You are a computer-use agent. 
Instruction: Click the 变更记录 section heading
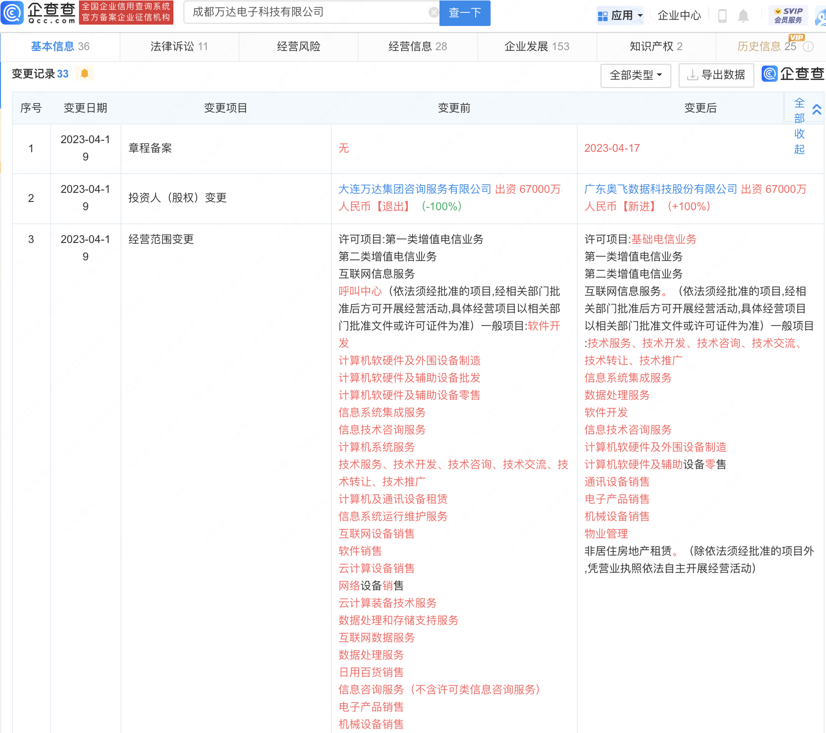[x=40, y=74]
